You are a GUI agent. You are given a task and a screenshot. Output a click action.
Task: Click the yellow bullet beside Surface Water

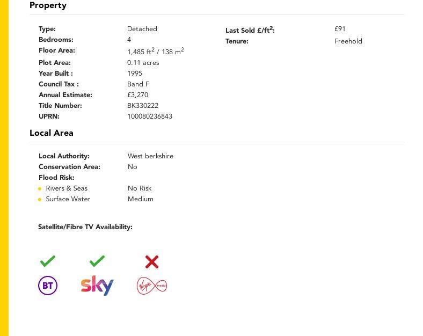click(40, 200)
